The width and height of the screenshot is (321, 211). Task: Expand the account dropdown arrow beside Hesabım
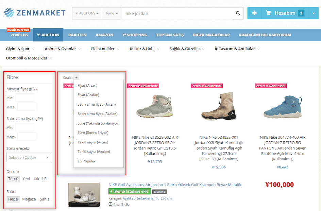coord(314,13)
